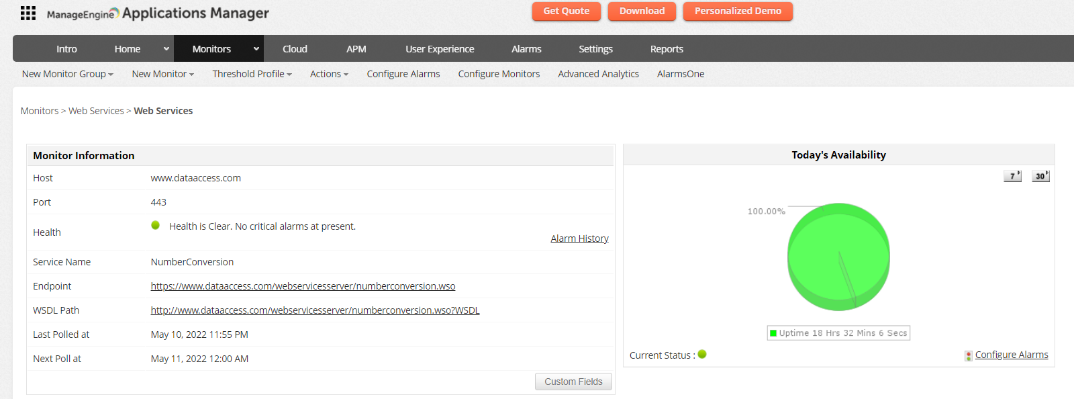Viewport: 1074px width, 399px height.
Task: Click the green Health status icon
Action: click(x=156, y=226)
